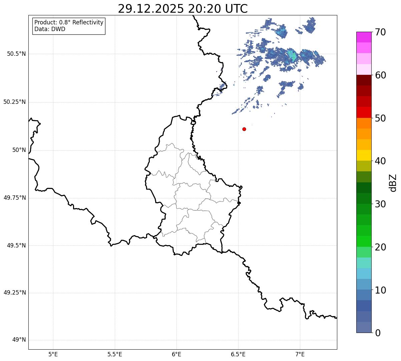Click the 5°E longitude label
Image resolution: width=401 pixels, height=361 pixels.
click(53, 354)
